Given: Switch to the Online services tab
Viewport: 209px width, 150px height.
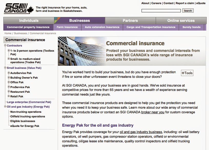Looking at the screenshot, I should [181, 20].
